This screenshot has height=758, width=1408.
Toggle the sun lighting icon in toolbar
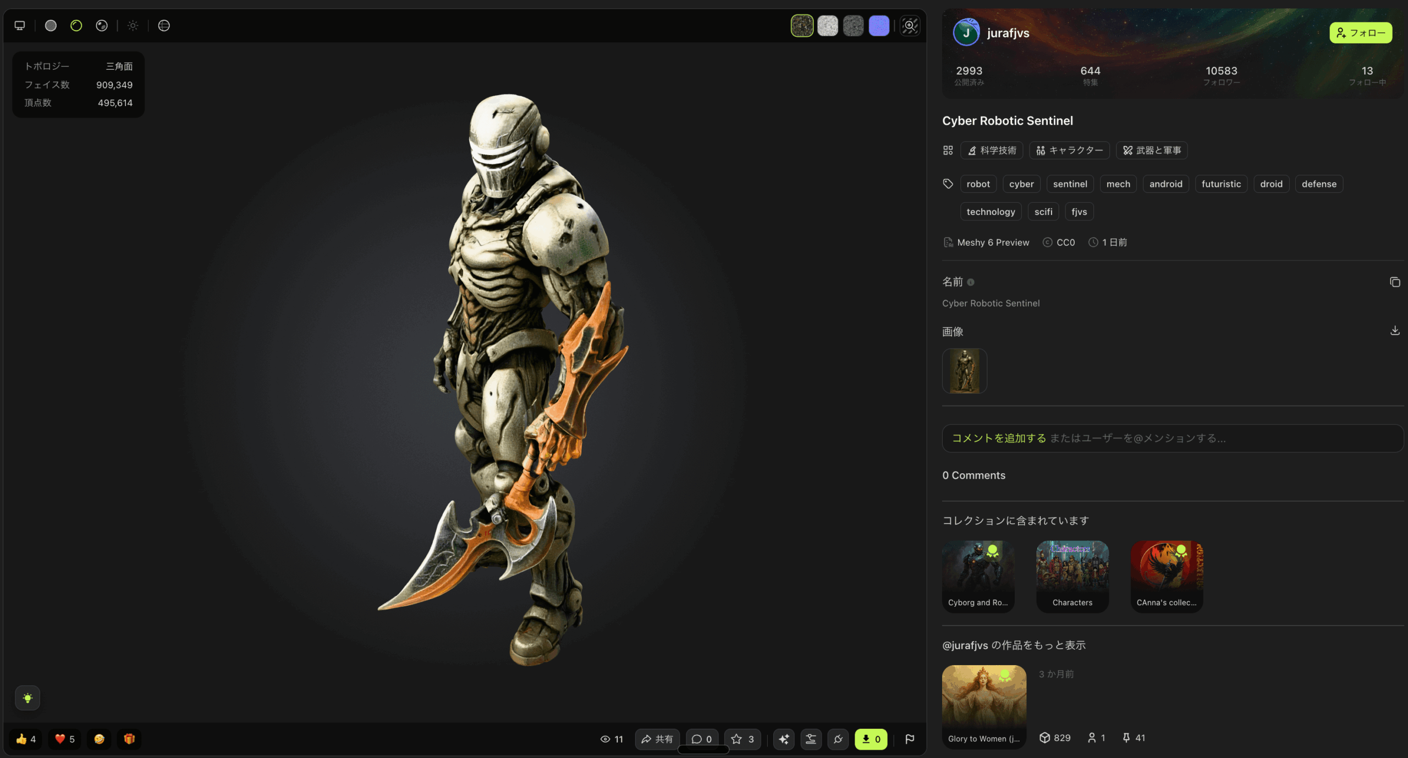click(x=133, y=26)
